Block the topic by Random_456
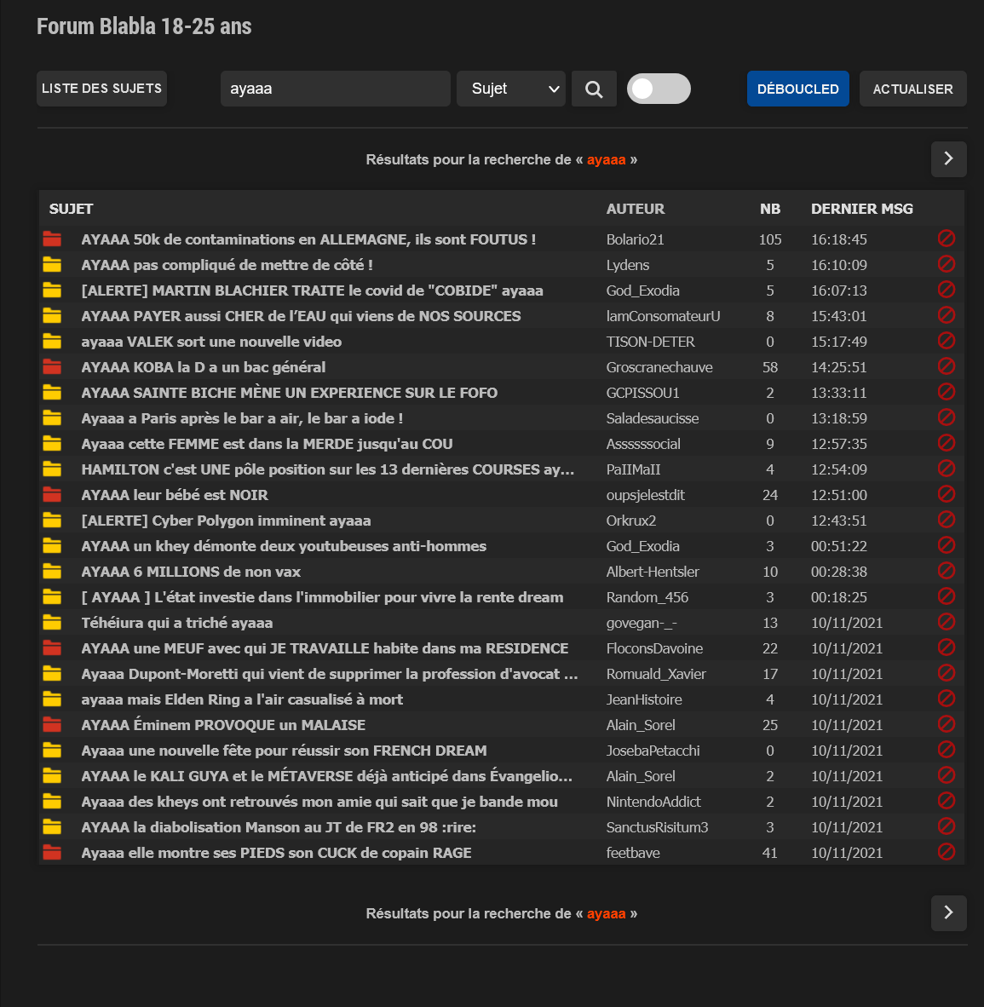 click(947, 596)
